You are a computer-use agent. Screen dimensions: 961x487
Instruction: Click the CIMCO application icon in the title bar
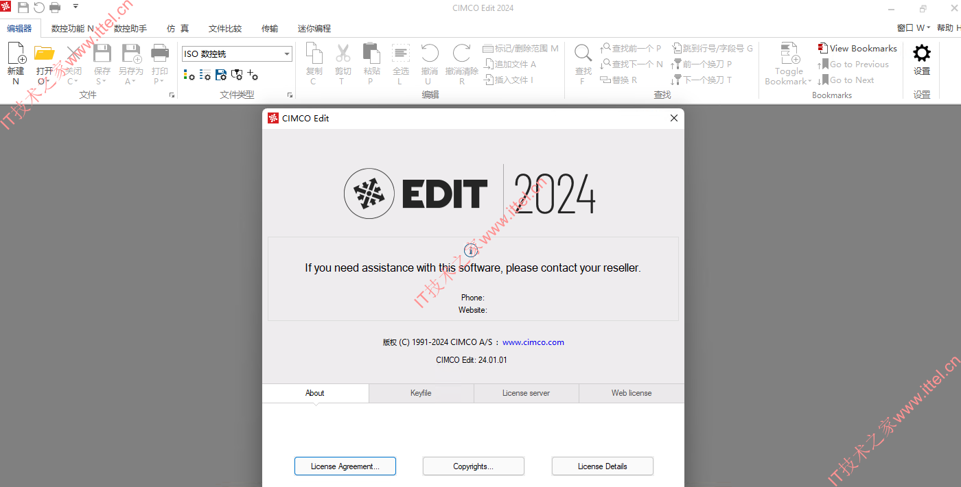[x=5, y=8]
